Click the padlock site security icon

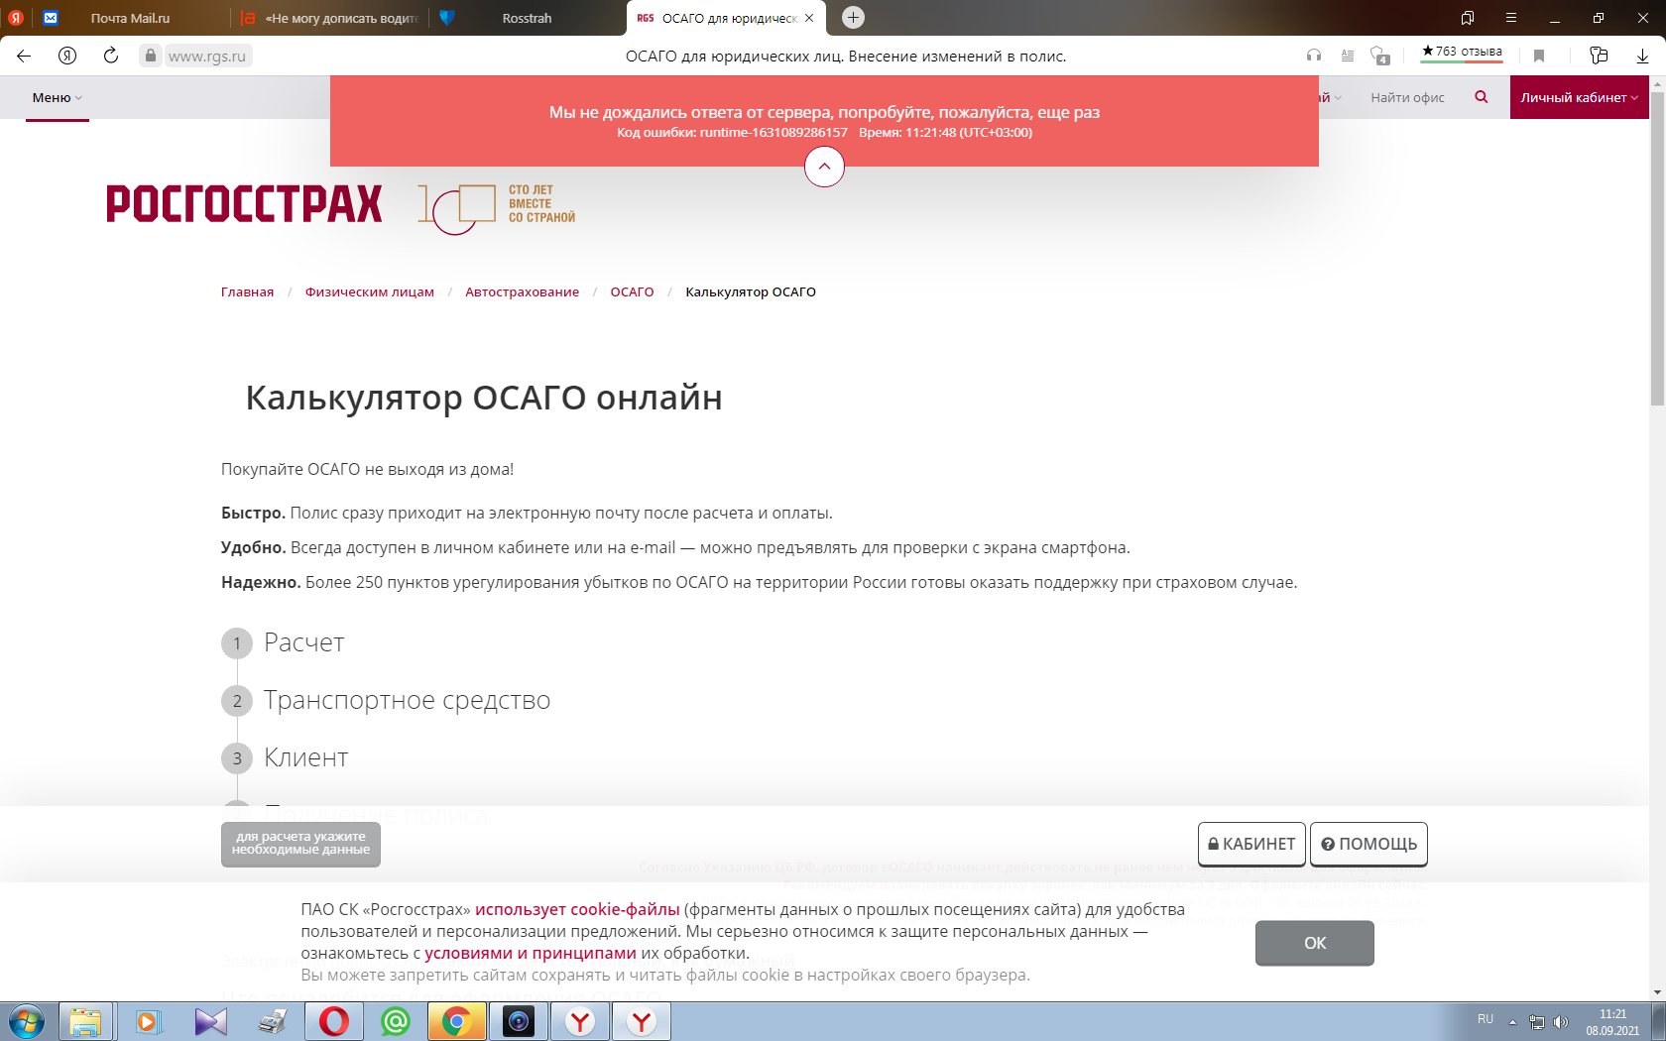(150, 56)
